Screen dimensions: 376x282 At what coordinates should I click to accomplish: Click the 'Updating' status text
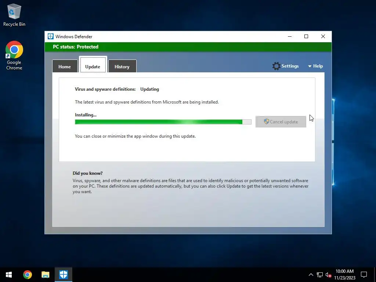coord(150,89)
